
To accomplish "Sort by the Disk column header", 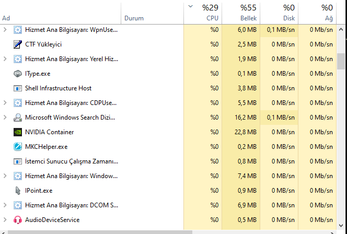I will pyautogui.click(x=279, y=13).
